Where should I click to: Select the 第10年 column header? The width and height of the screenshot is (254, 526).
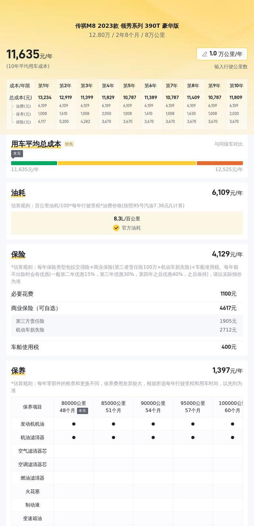click(x=236, y=86)
